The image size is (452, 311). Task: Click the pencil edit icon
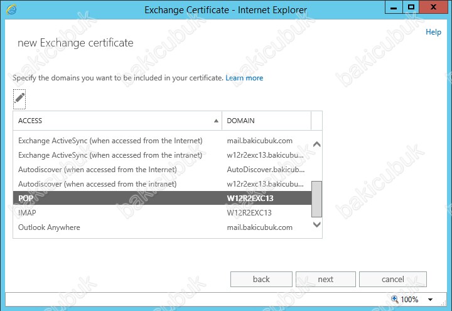tap(19, 99)
